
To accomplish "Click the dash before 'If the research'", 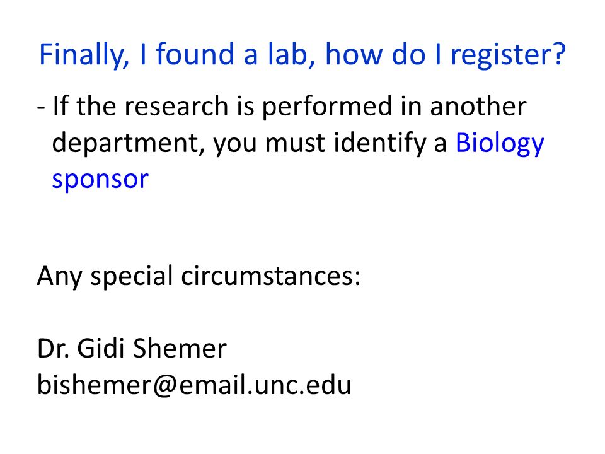I will click(x=41, y=108).
